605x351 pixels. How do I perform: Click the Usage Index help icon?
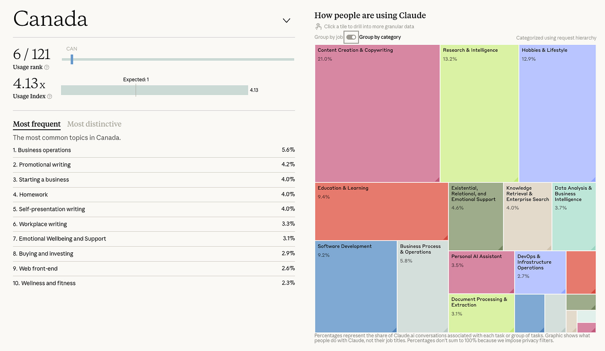[49, 96]
